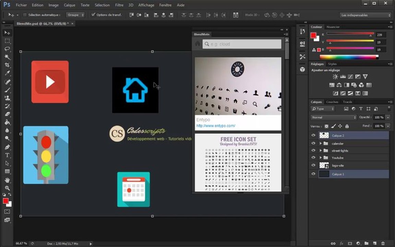Viewport: 395px width, 247px height.
Task: Lock all with the padlock icon
Action: (347, 126)
